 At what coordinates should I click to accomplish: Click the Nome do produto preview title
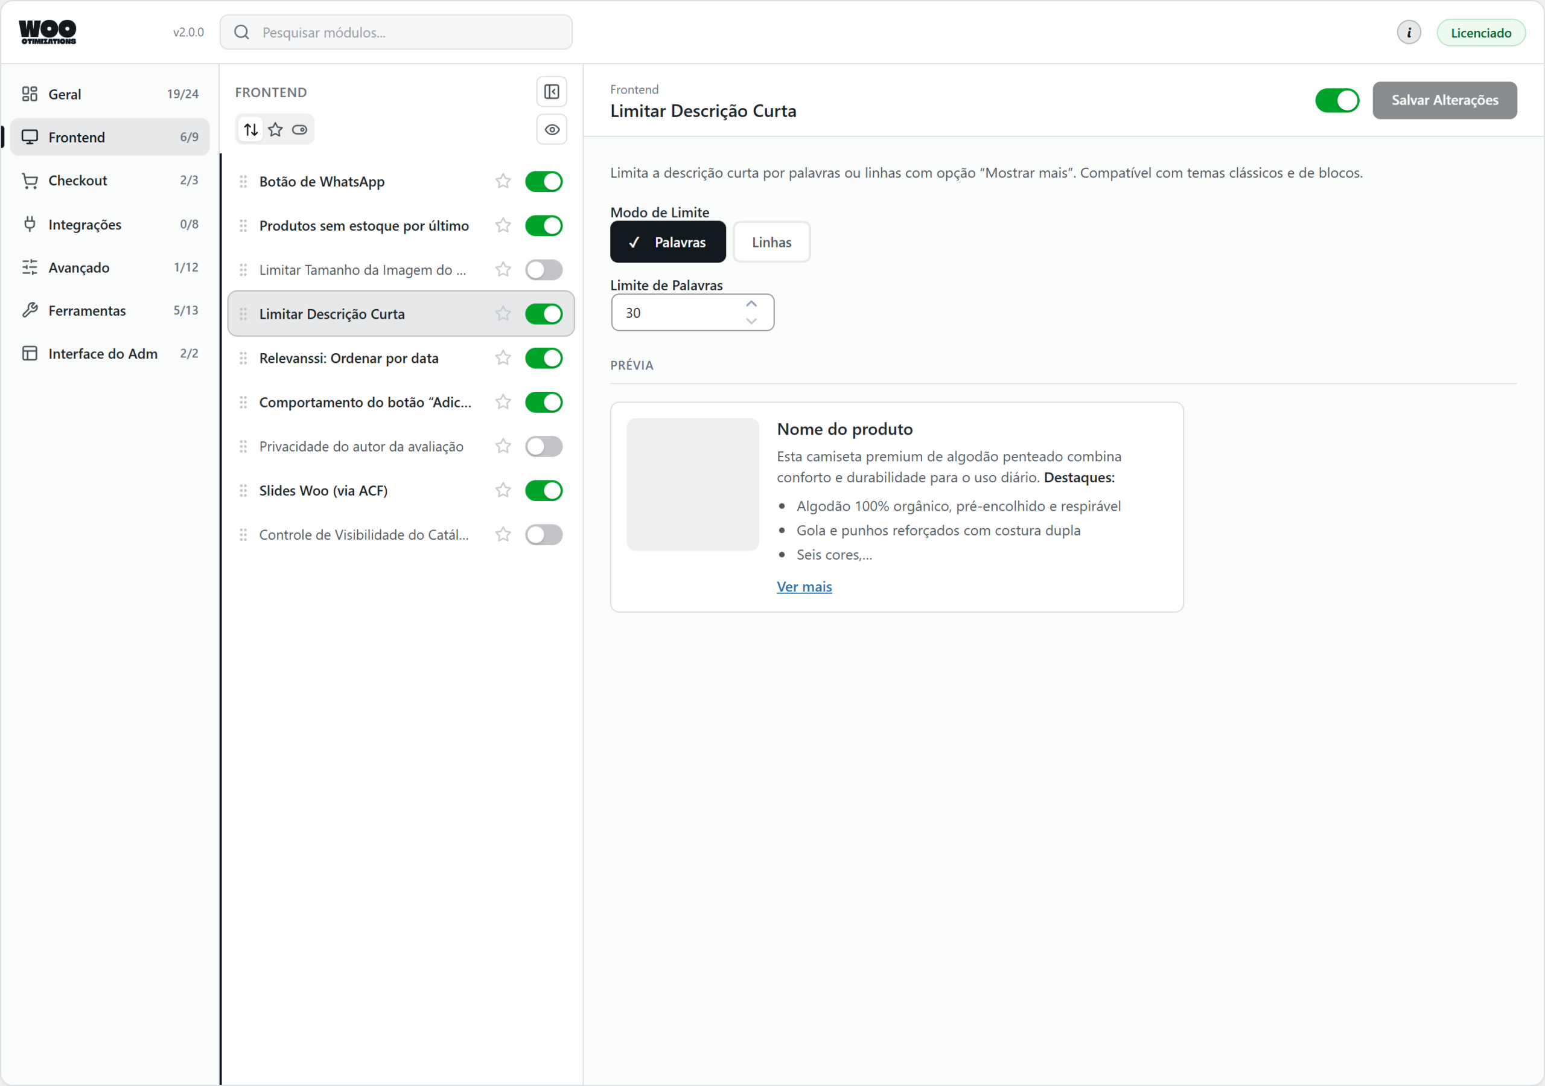click(x=844, y=429)
